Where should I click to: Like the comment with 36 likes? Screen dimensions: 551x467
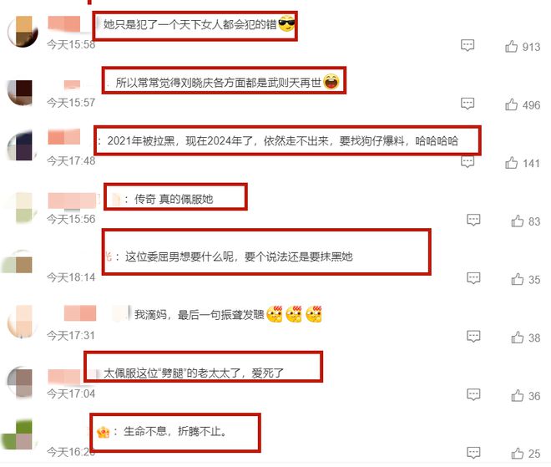pyautogui.click(x=518, y=396)
